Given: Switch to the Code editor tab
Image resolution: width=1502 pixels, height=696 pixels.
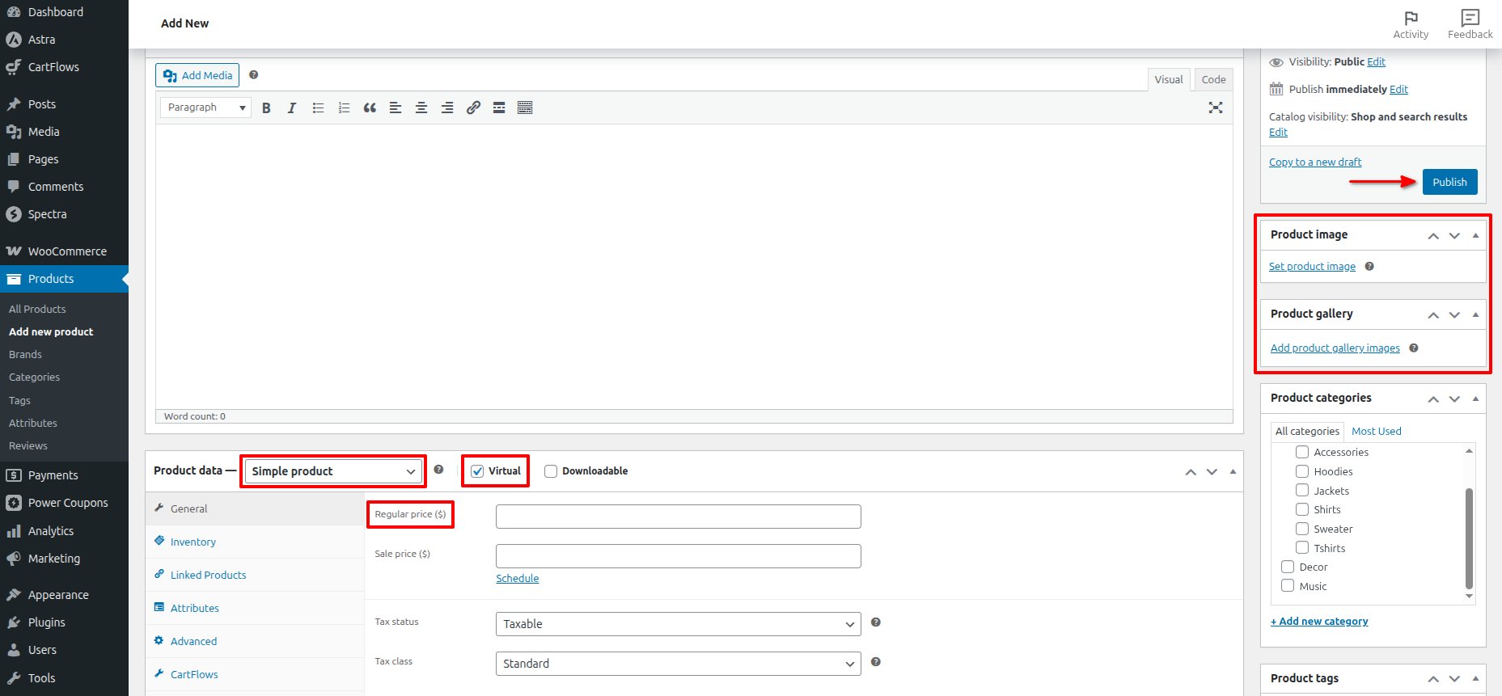Looking at the screenshot, I should 1213,79.
